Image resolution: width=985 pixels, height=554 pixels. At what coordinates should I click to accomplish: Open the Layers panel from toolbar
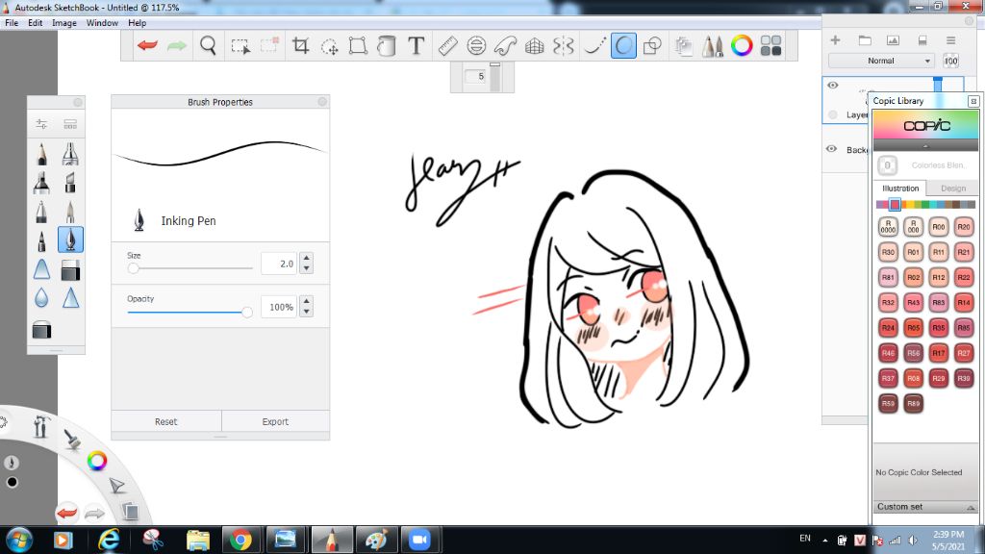tap(684, 46)
